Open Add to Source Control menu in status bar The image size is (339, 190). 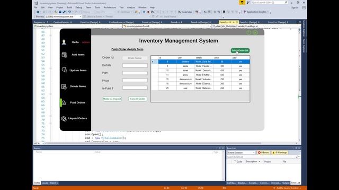(288, 188)
